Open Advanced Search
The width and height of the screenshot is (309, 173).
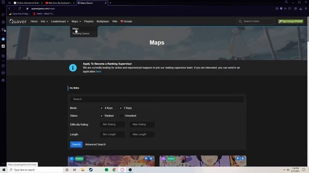[x=96, y=144]
